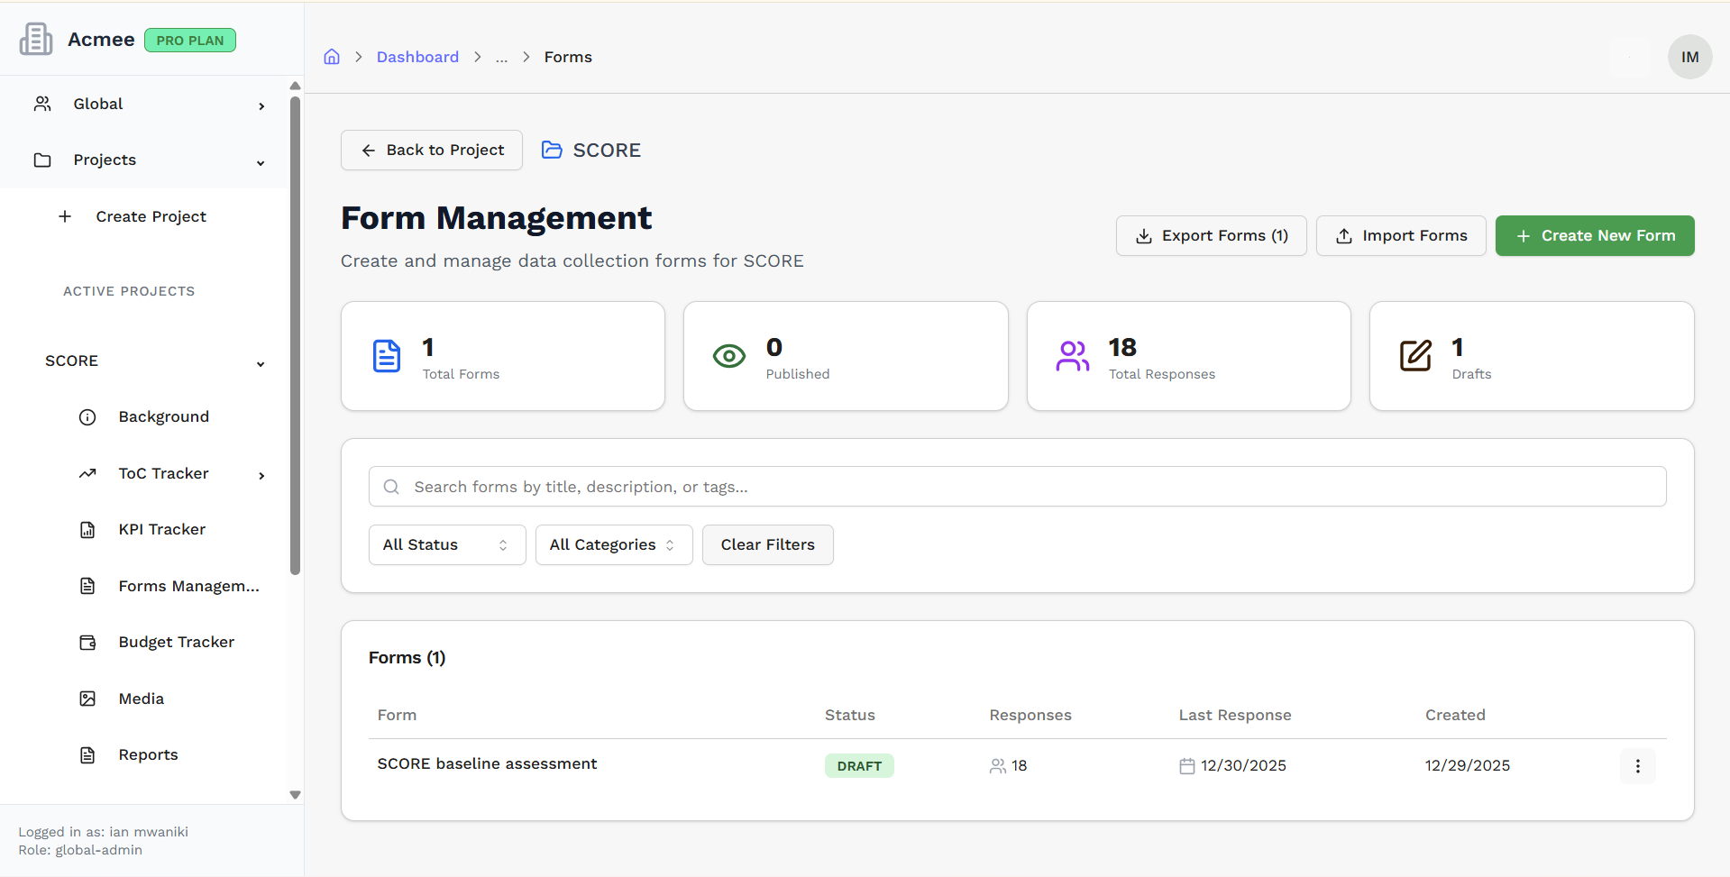The height and width of the screenshot is (877, 1730).
Task: Click the Last Response column header
Action: coord(1235,715)
